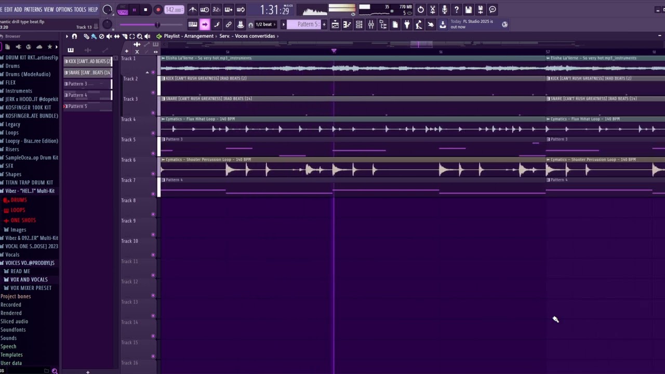Screen dimensions: 665x374
Task: Open the Pattern 5 selector dropdown
Action: (x=304, y=24)
